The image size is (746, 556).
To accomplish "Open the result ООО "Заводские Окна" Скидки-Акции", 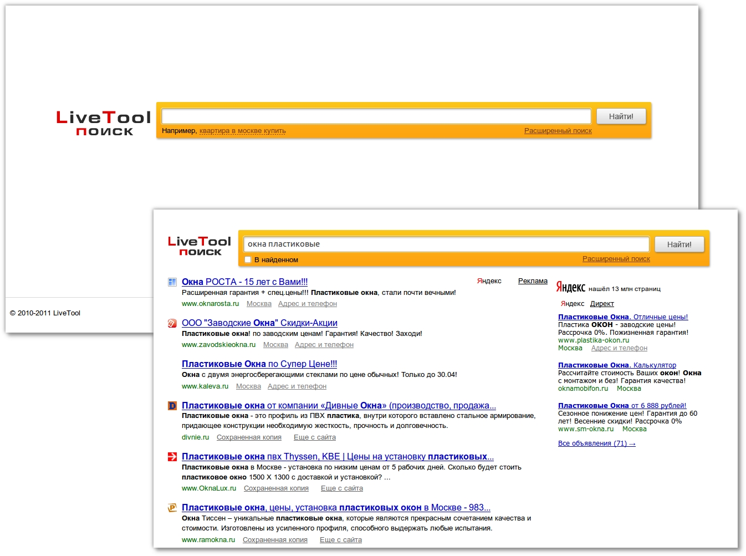I will coord(259,323).
